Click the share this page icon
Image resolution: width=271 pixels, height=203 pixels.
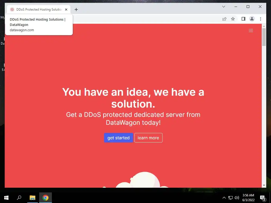pos(224,19)
